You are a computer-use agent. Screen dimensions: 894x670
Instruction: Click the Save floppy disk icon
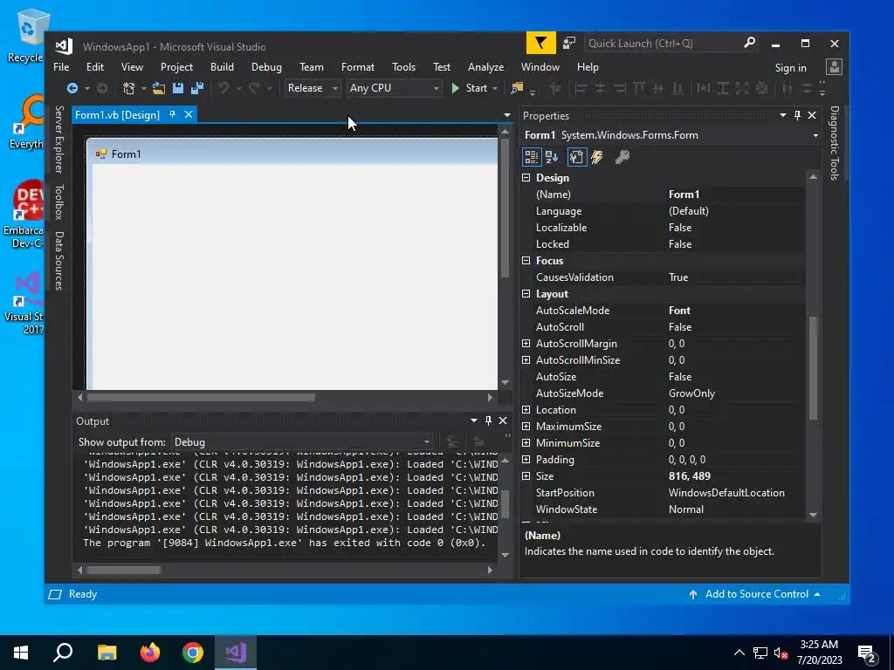click(178, 88)
